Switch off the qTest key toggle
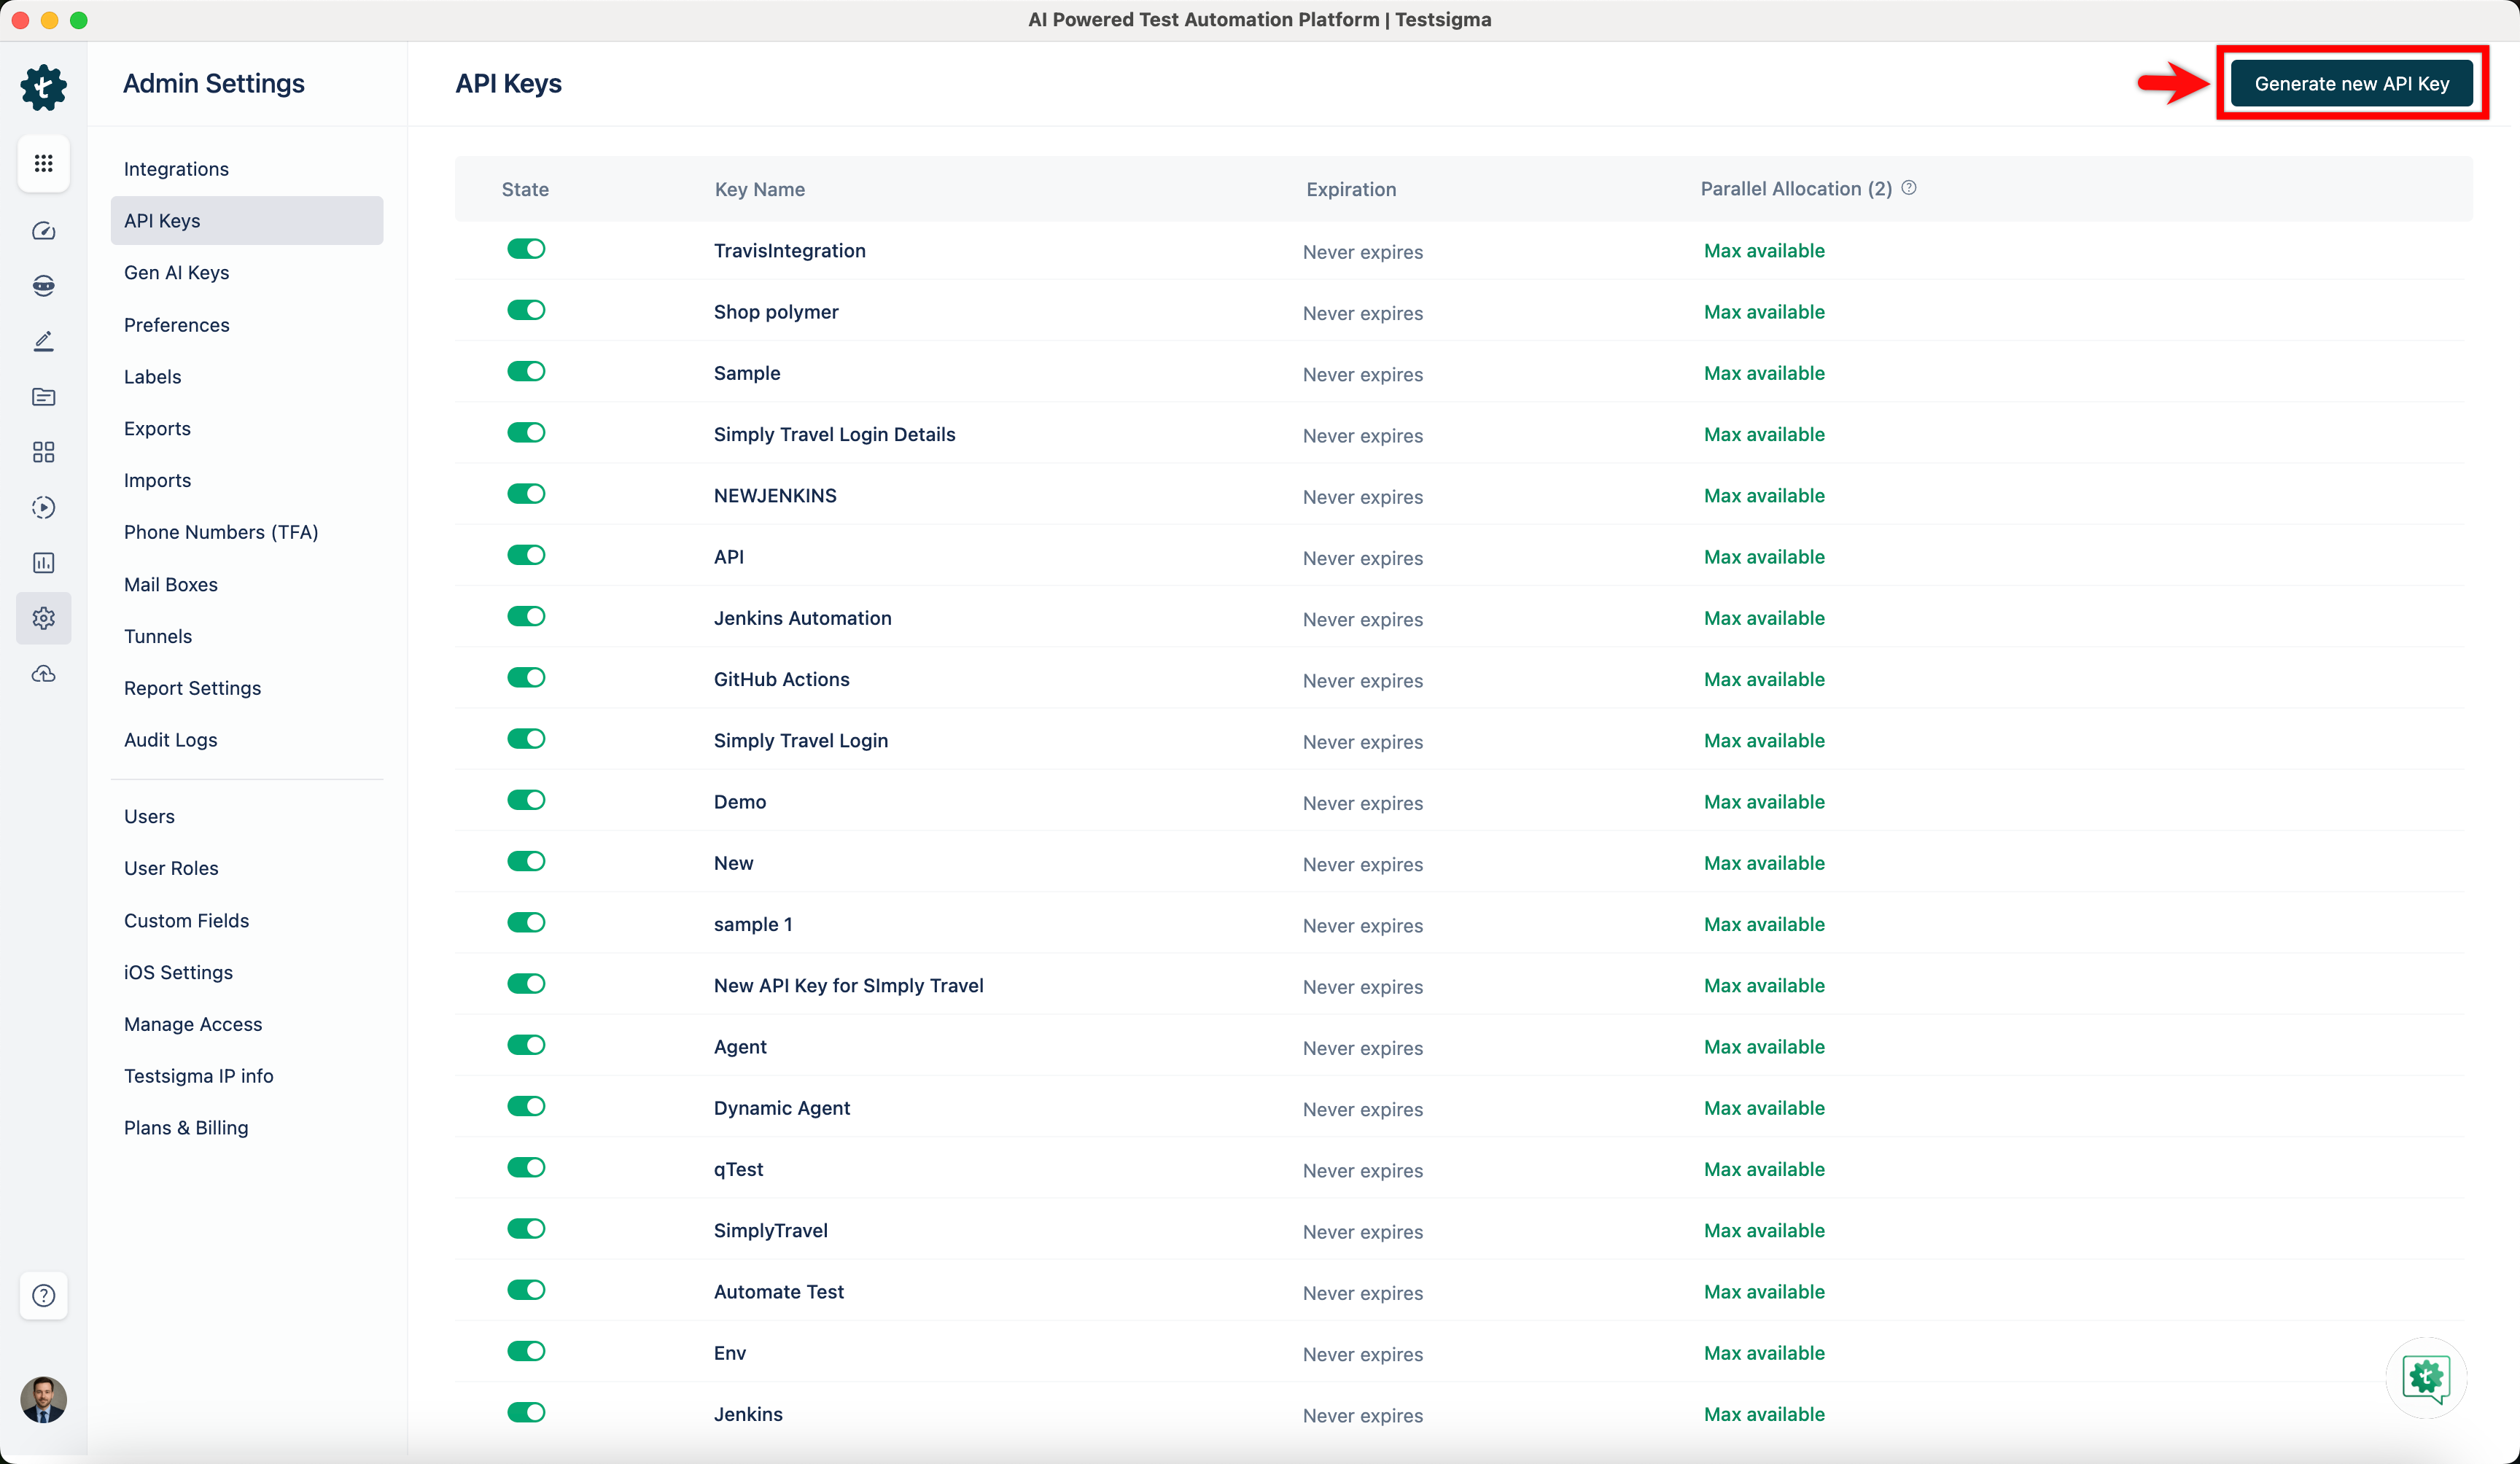This screenshot has height=1464, width=2520. [x=526, y=1167]
